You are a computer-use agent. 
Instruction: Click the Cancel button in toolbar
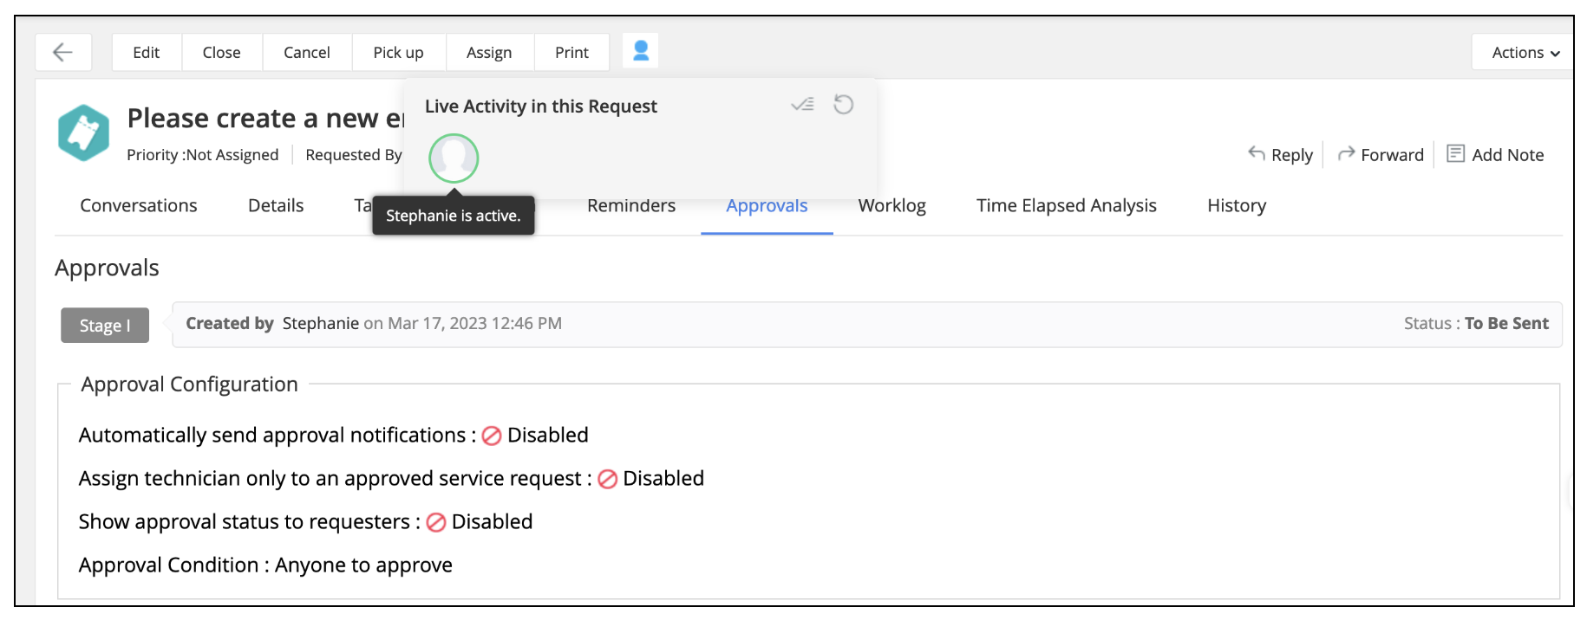pyautogui.click(x=307, y=53)
